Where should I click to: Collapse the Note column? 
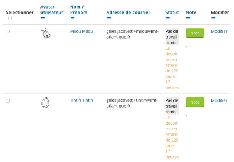(188, 18)
